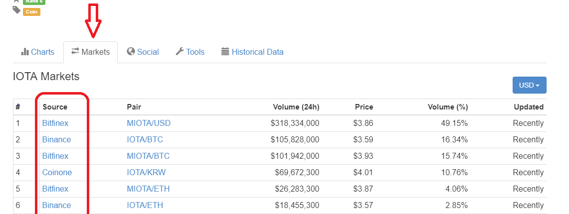The width and height of the screenshot is (569, 214).
Task: Click the exchange arrows icon beside Markets
Action: coord(75,52)
